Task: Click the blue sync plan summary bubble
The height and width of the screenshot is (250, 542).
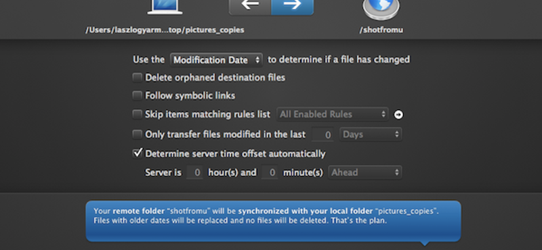Action: point(273,221)
